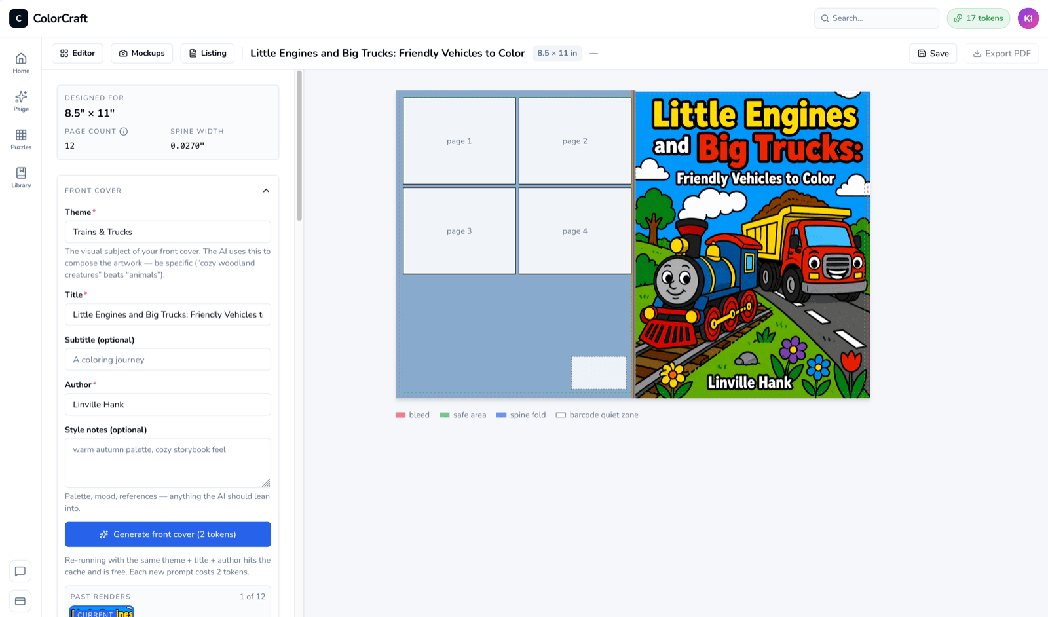Screen dimensions: 1048x617
Task: Collapse the Front Cover section
Action: 266,191
